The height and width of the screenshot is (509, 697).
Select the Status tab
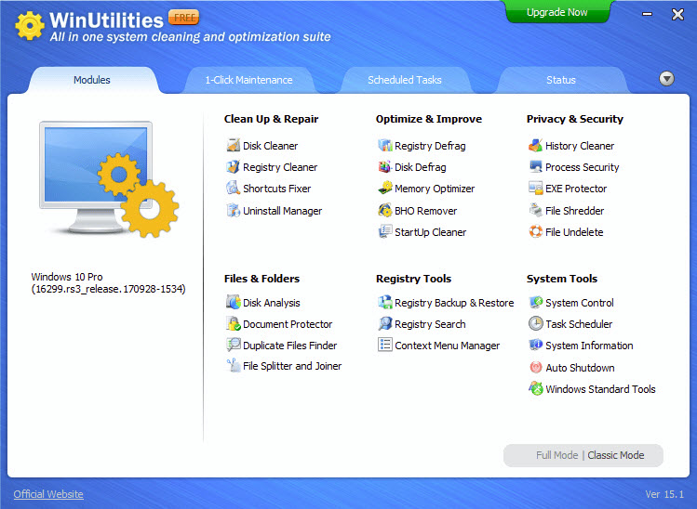point(561,80)
